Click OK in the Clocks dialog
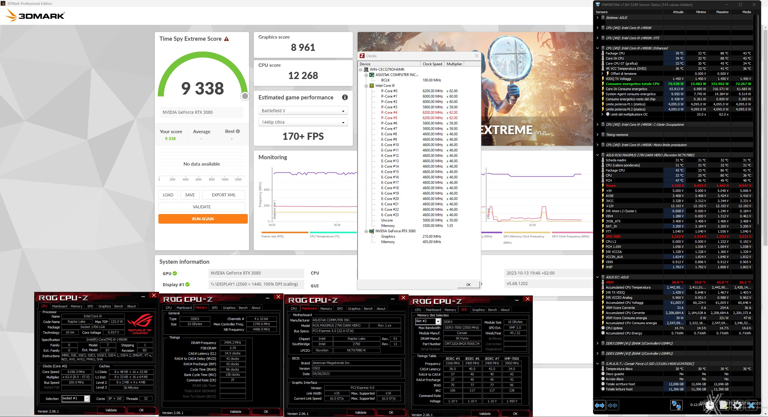The height and width of the screenshot is (417, 768). 468,285
